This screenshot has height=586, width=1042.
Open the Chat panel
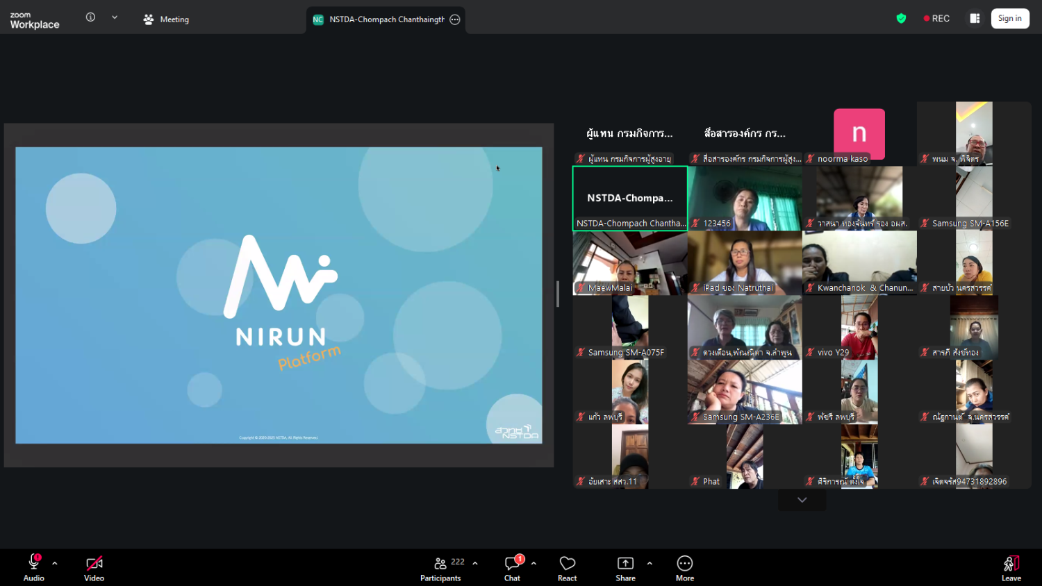pyautogui.click(x=513, y=567)
